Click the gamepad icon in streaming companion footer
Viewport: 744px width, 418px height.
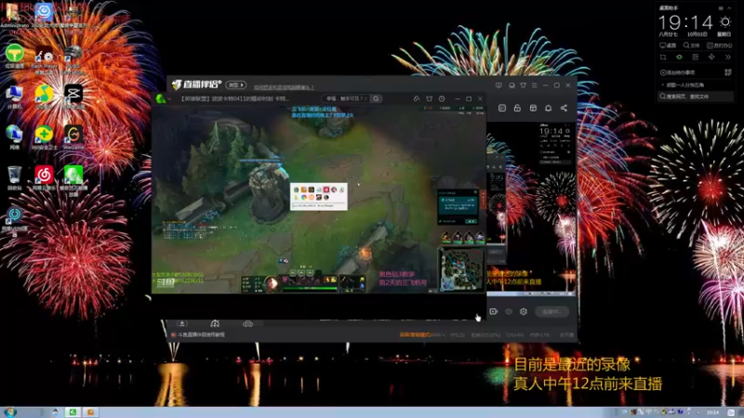[x=247, y=323]
